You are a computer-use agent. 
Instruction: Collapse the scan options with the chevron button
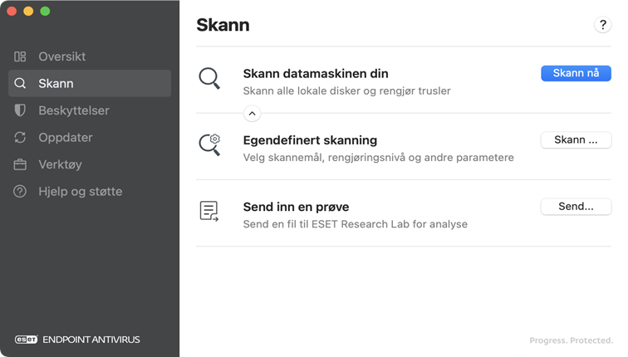click(x=252, y=114)
